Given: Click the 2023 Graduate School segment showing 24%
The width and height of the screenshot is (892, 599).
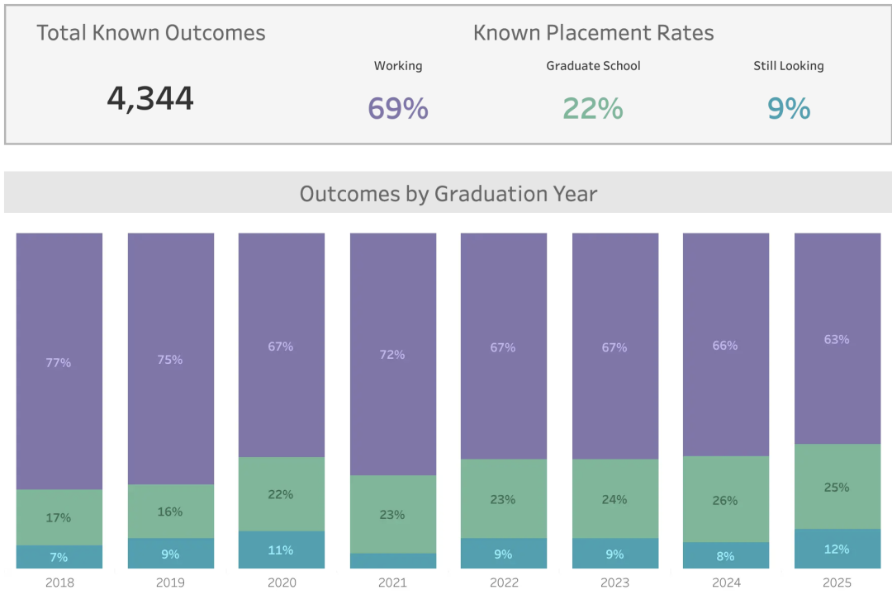Looking at the screenshot, I should 615,499.
